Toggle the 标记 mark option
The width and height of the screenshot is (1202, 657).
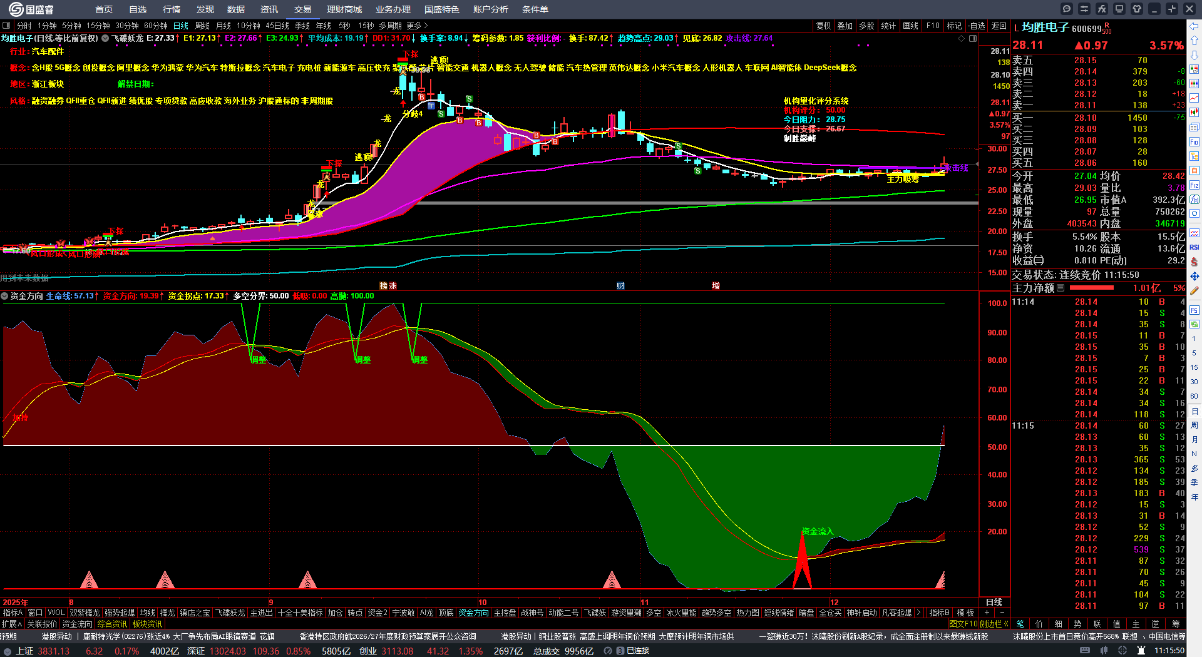954,26
